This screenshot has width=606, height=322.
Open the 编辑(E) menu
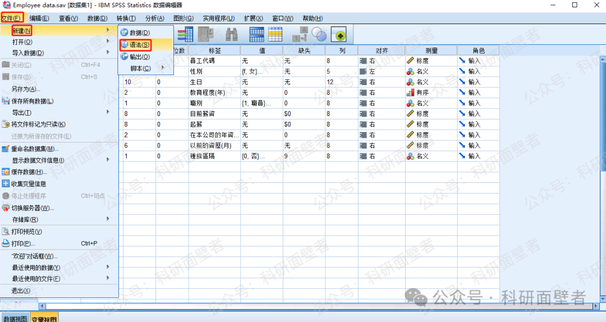(x=39, y=18)
